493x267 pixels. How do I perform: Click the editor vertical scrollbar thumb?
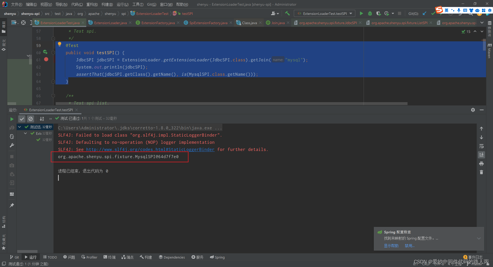click(x=484, y=45)
